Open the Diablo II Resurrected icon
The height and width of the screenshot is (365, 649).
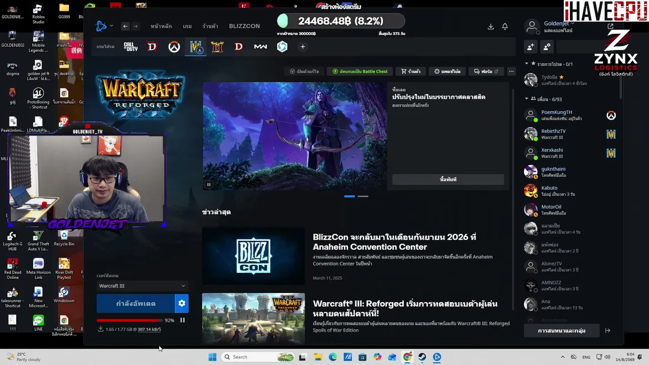(217, 47)
